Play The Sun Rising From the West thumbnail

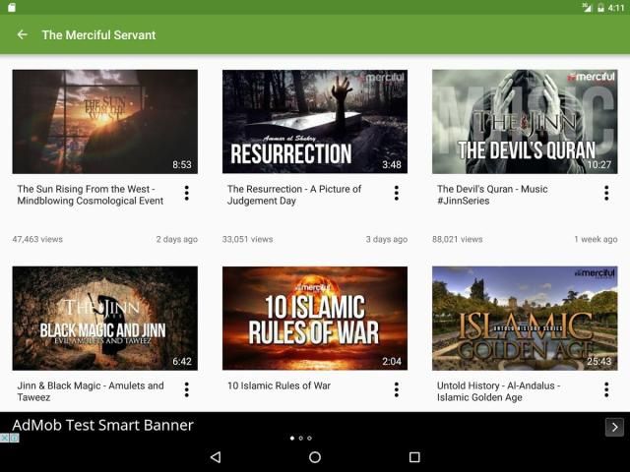(104, 121)
